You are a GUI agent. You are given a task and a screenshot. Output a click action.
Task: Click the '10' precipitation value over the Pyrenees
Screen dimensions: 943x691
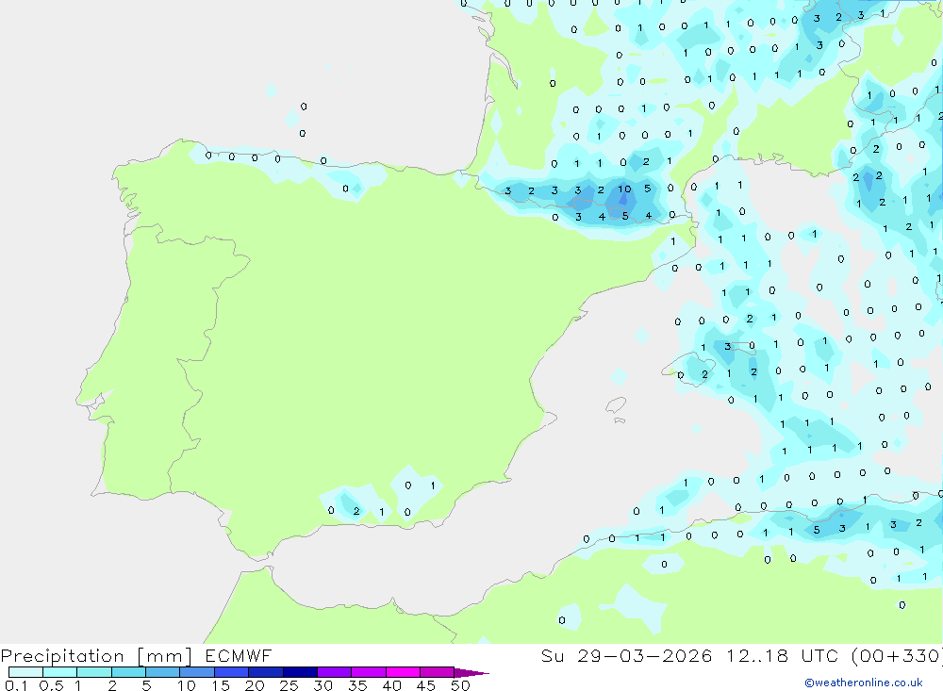[x=625, y=189]
